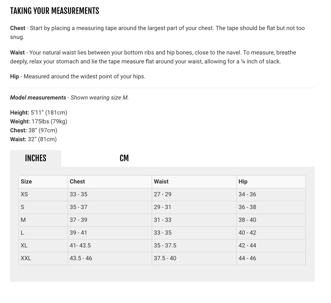Select the XXL size row label
Screen dimensions: 331x303
[26, 258]
